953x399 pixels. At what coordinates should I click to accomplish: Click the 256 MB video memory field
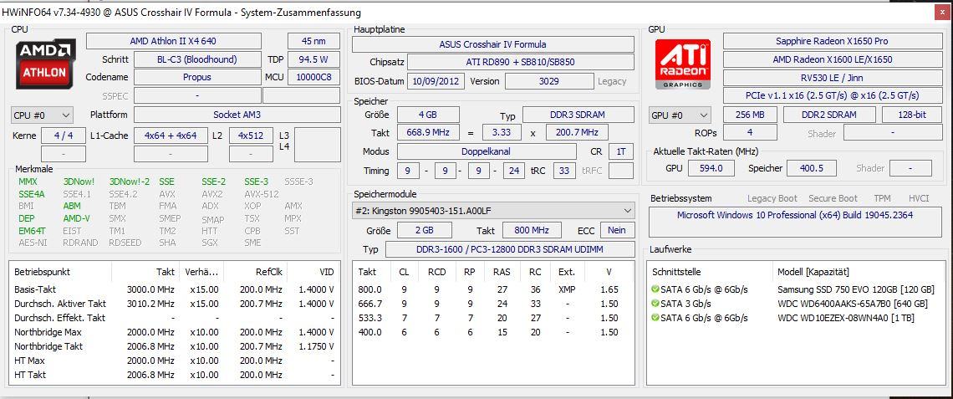(x=750, y=115)
